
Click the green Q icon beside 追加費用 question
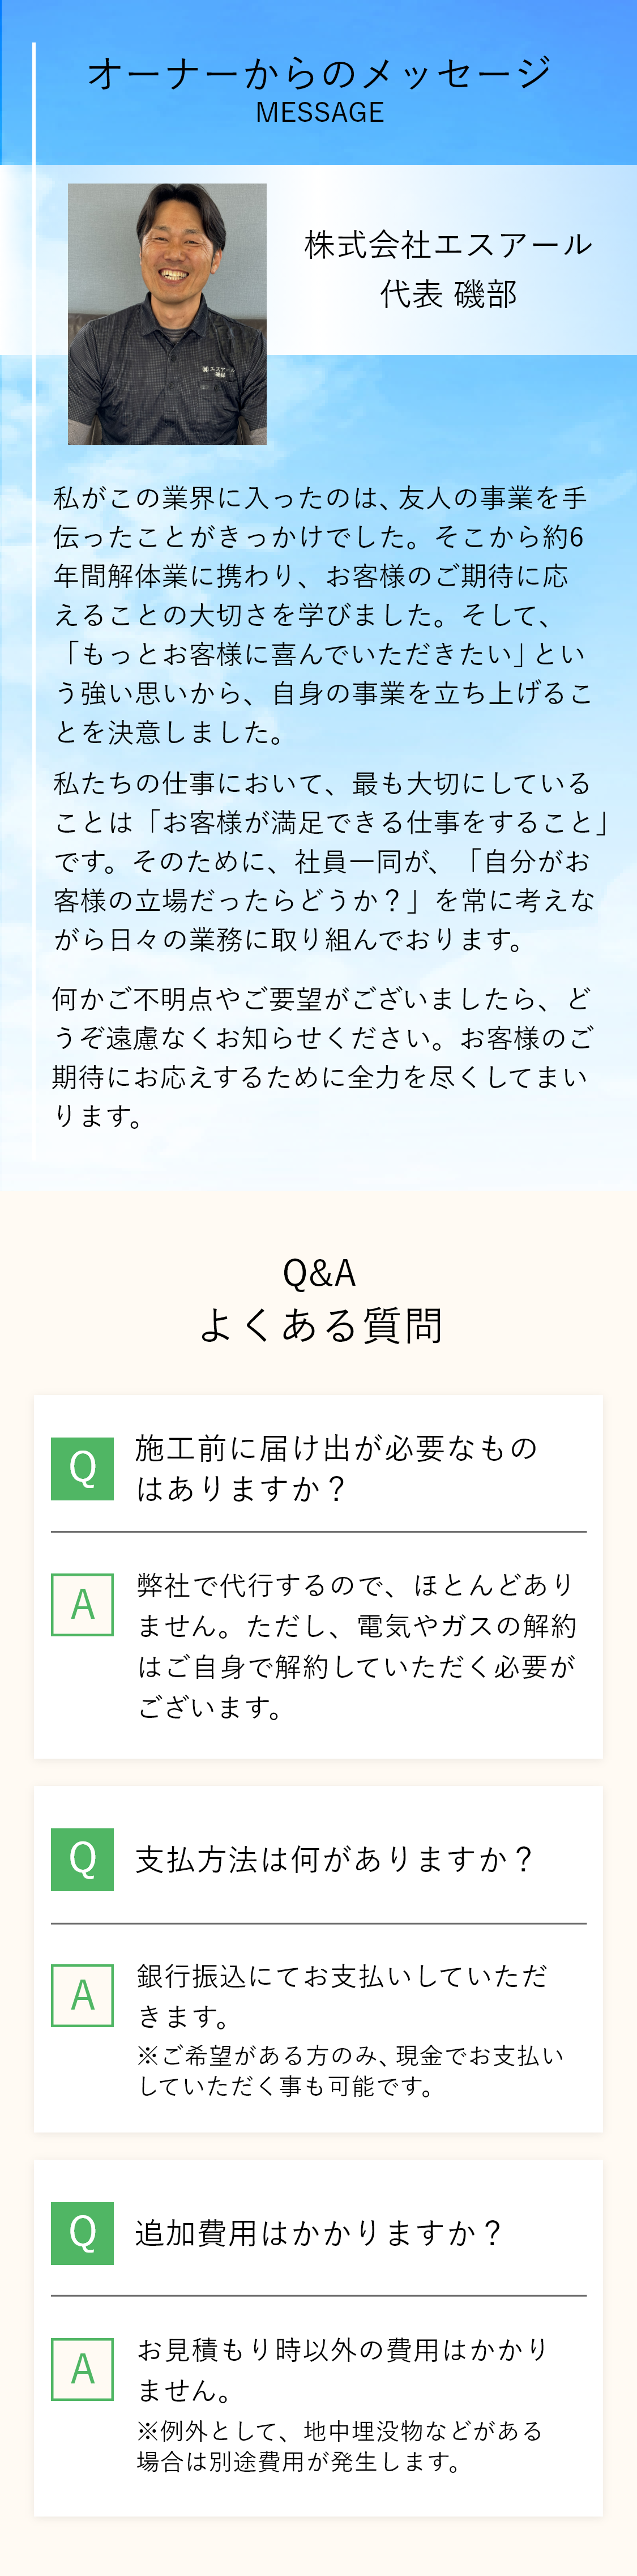click(x=82, y=2233)
